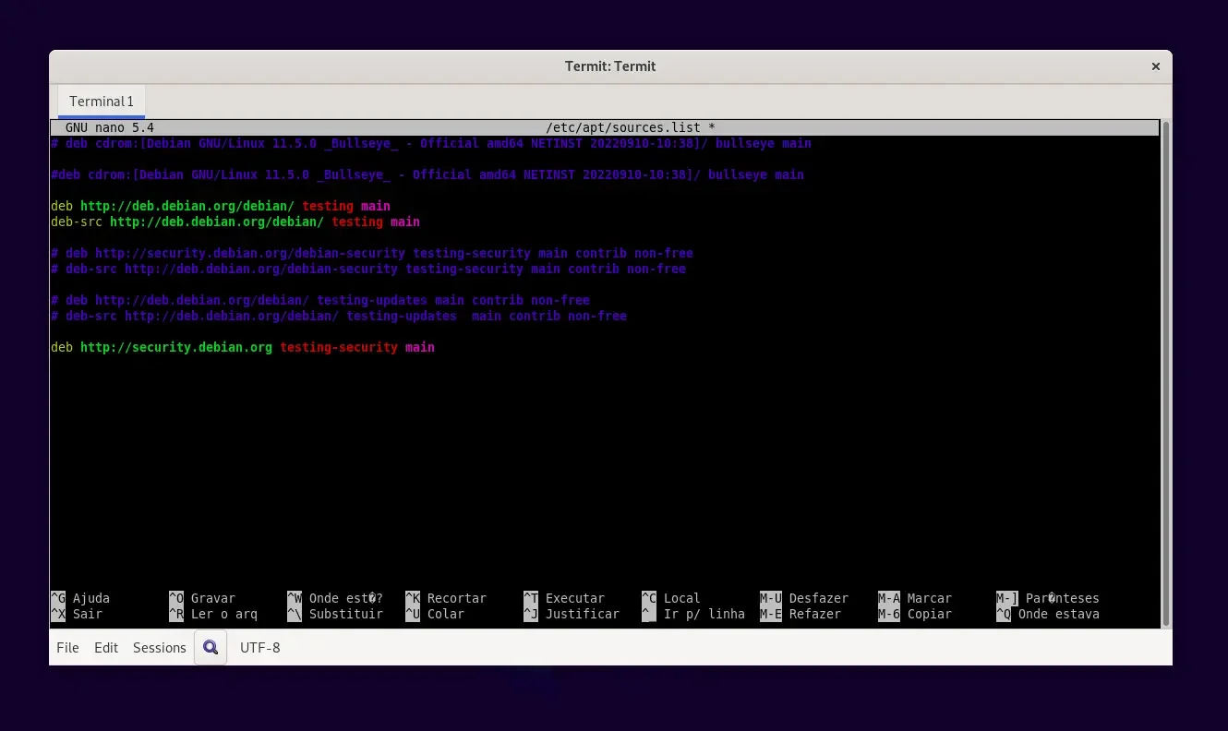1228x731 pixels.
Task: Select the Terminal 1 tab
Action: tap(102, 102)
